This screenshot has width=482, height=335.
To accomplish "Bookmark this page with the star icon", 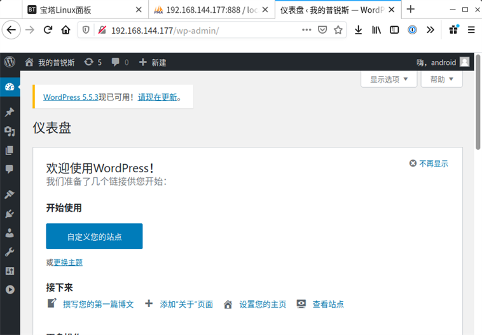I will (338, 30).
